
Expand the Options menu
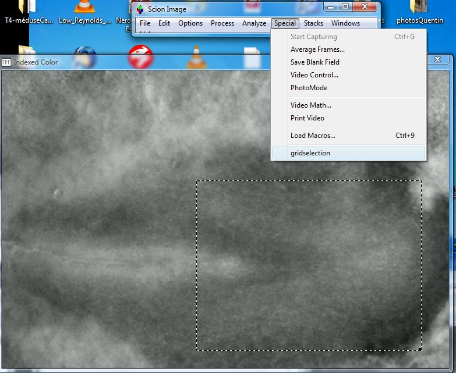[x=190, y=23]
